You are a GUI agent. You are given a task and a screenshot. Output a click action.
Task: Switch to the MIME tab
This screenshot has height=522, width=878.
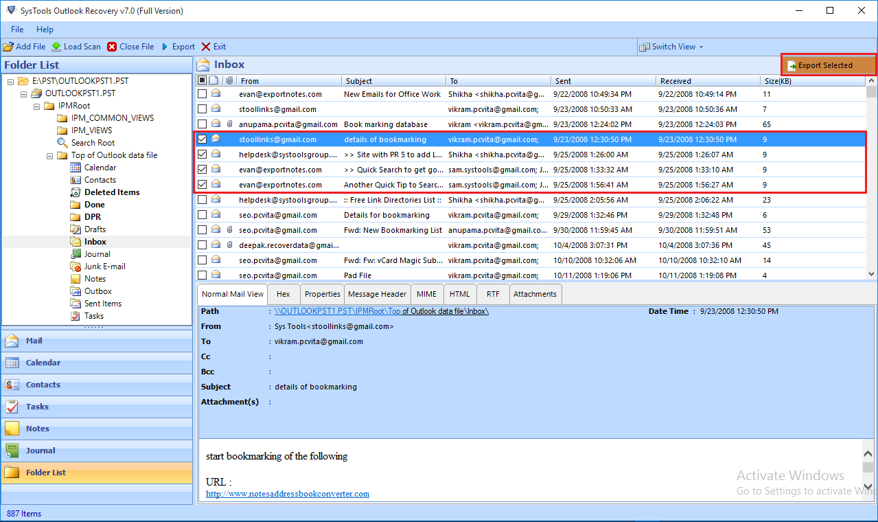pos(426,294)
